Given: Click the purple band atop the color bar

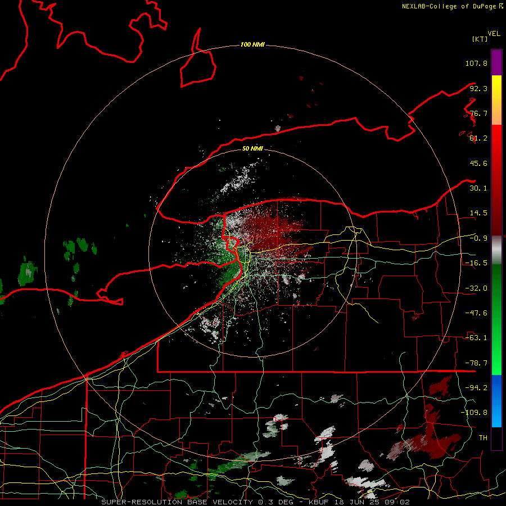Looking at the screenshot, I should [x=496, y=62].
